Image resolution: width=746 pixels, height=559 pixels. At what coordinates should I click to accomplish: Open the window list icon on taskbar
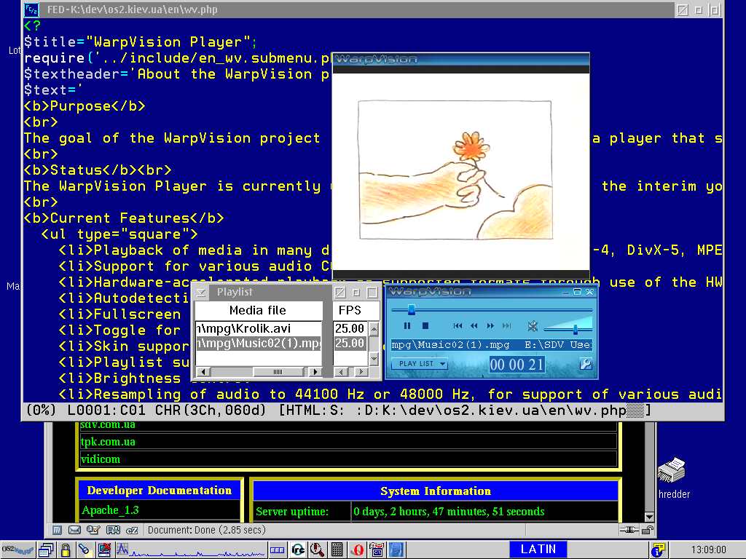(46, 550)
